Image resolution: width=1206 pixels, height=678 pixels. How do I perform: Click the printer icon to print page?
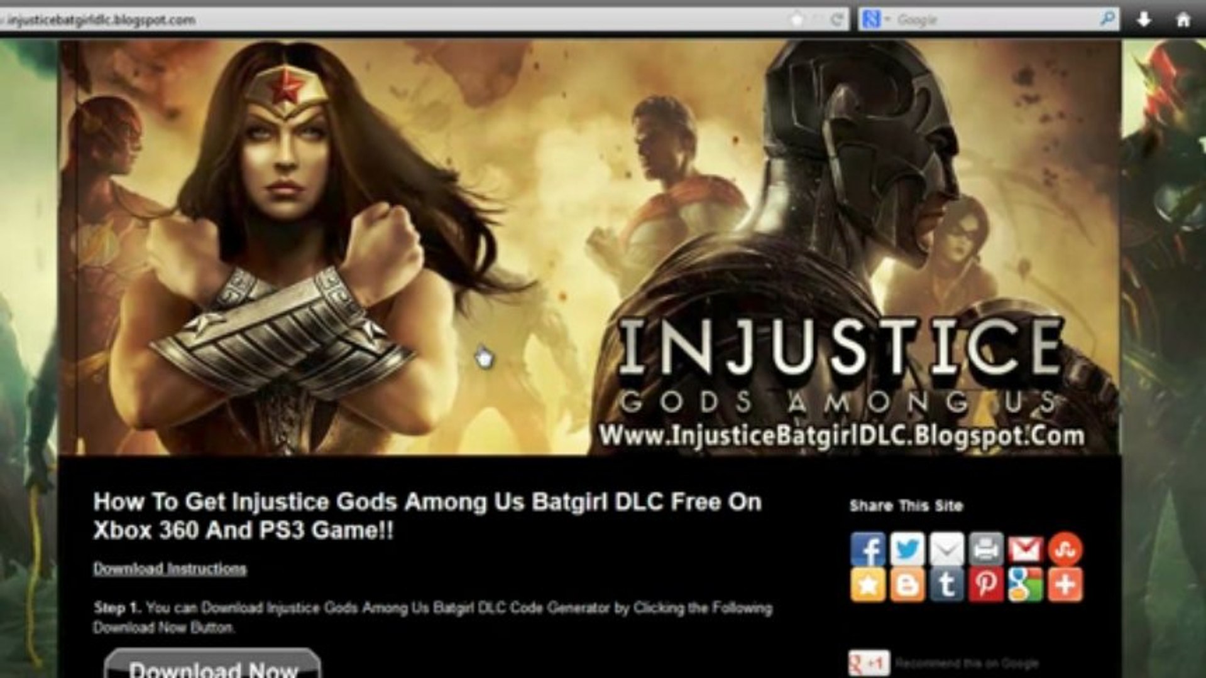tap(986, 549)
